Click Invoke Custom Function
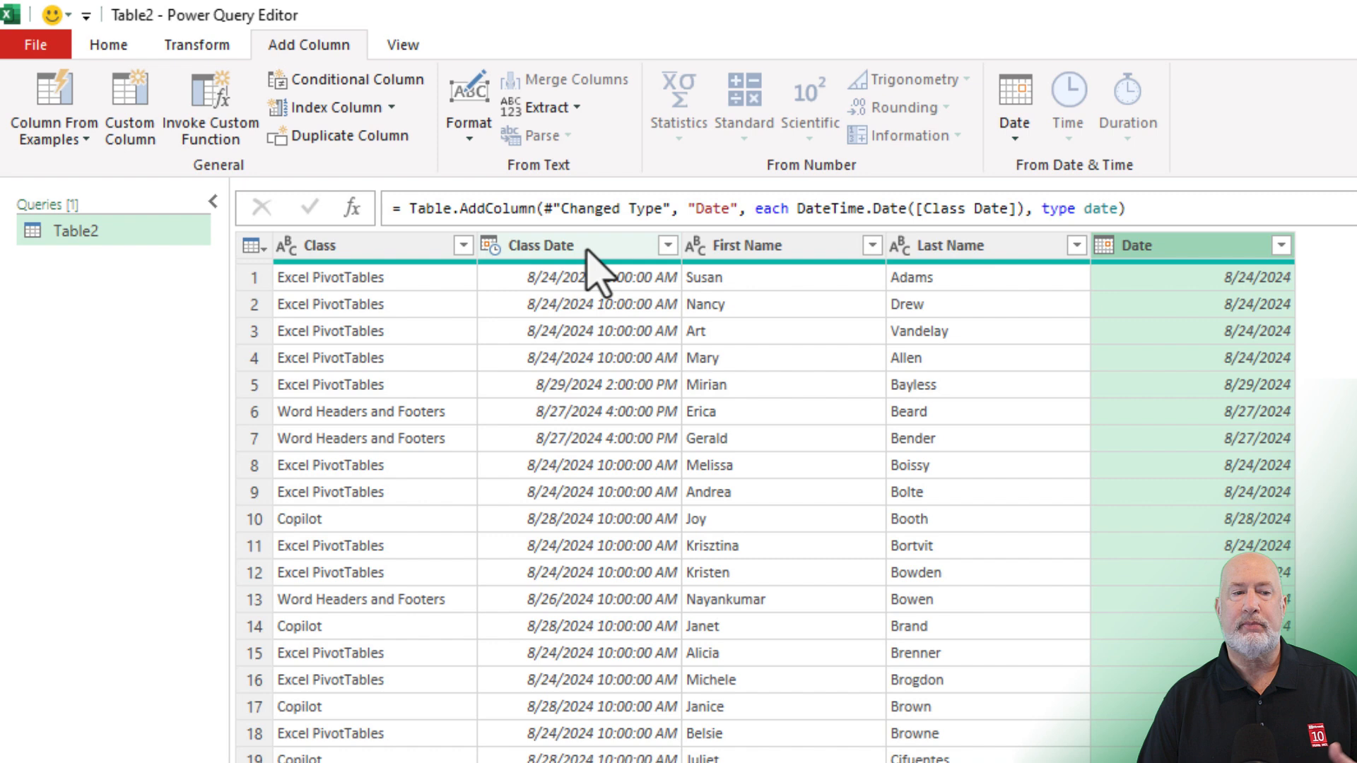The width and height of the screenshot is (1357, 763). click(210, 107)
